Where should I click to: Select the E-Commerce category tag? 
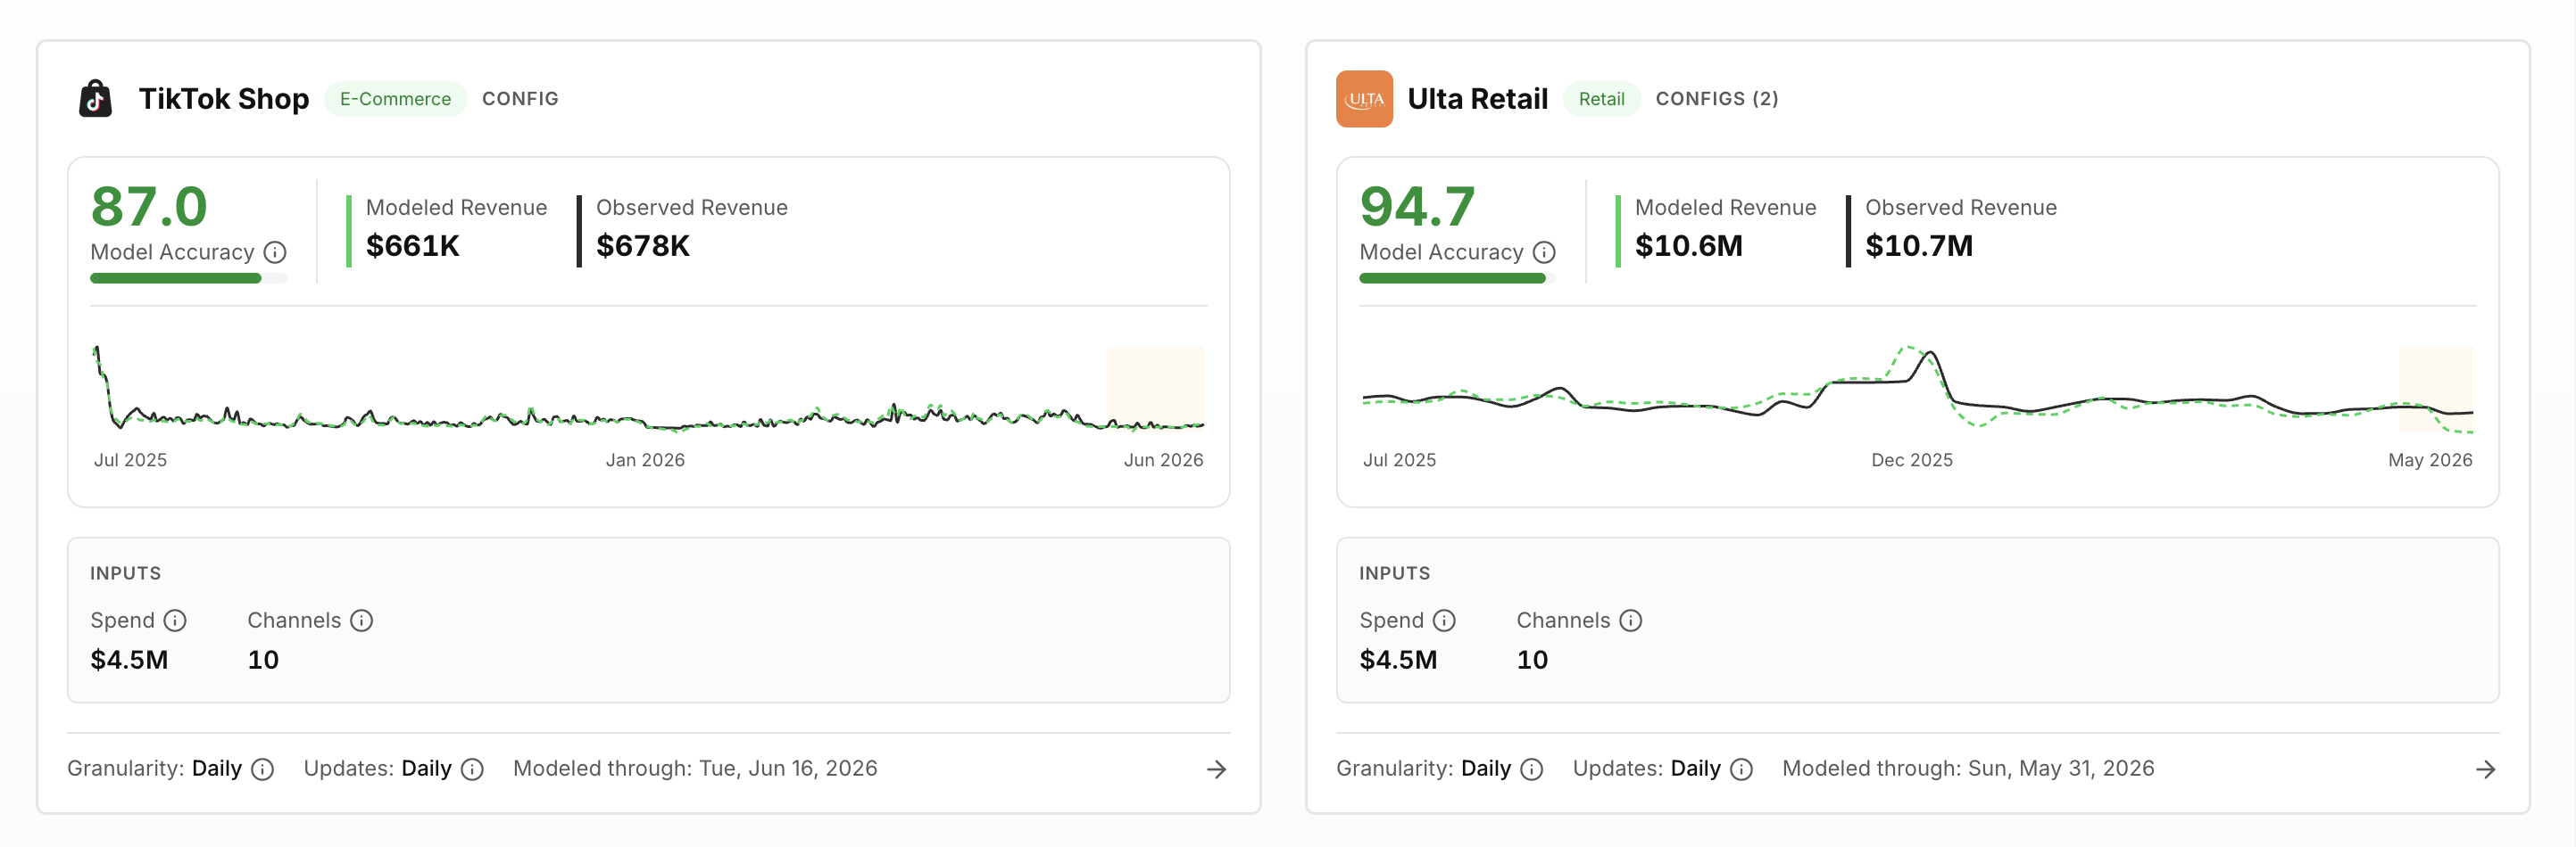pos(395,99)
